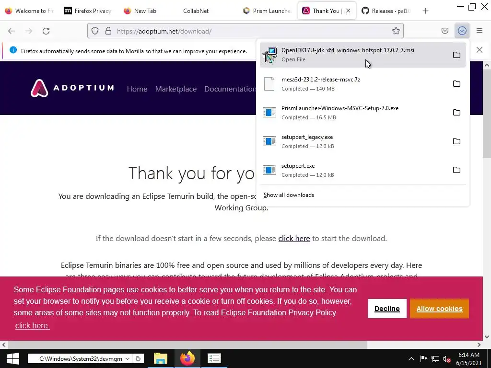The image size is (491, 368).
Task: Bookmark this page with the star icon
Action: click(396, 31)
